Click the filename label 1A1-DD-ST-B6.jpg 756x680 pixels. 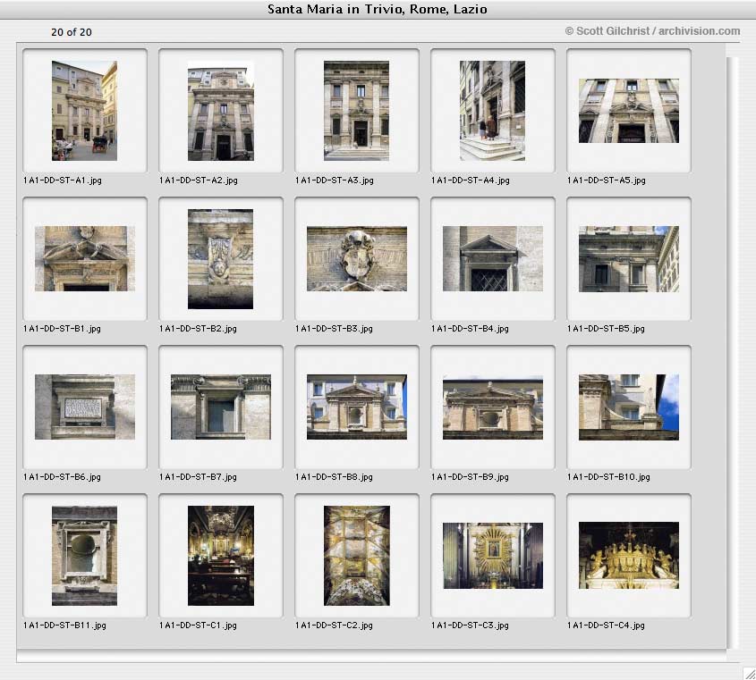click(63, 477)
